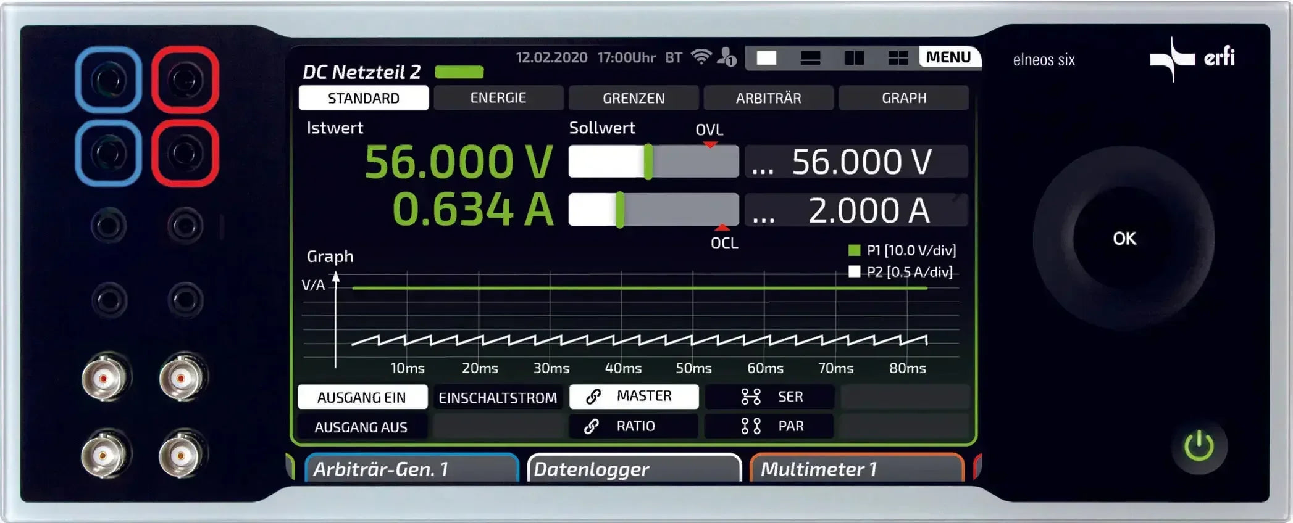Click the EINSCHALTSTROM button
This screenshot has width=1293, height=523.
[x=498, y=397]
